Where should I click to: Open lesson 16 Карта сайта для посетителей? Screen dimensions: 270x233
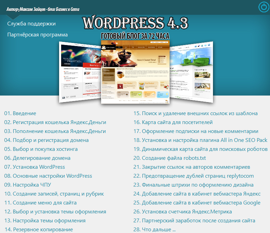click(173, 122)
